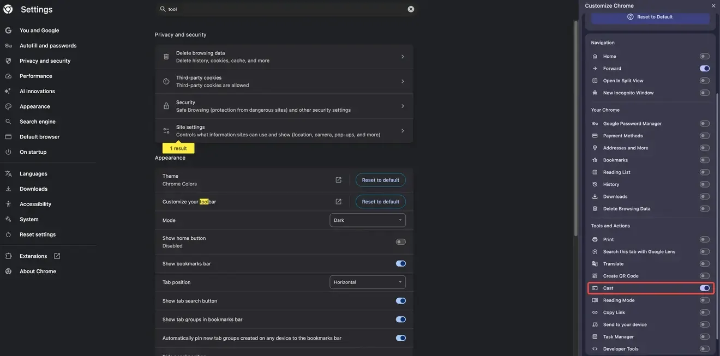Click the Chrome logo beside Settings title
Image resolution: width=720 pixels, height=356 pixels.
coord(8,9)
